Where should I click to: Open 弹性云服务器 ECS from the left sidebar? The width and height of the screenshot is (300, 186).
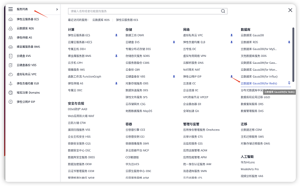[27, 19]
